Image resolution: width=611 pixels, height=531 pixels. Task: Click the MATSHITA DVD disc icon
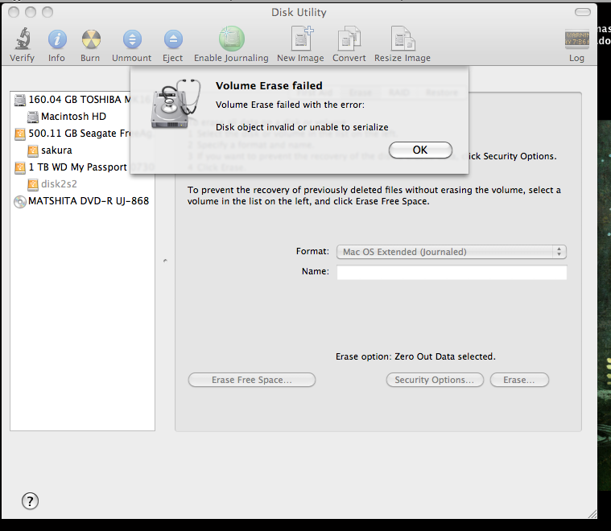point(19,201)
